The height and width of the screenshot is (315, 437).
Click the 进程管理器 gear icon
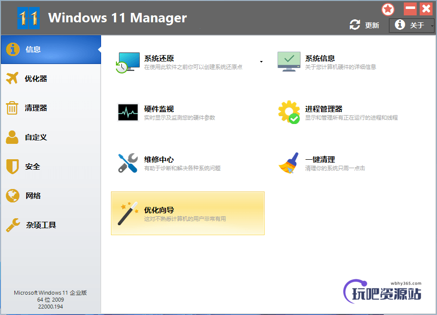pos(289,112)
